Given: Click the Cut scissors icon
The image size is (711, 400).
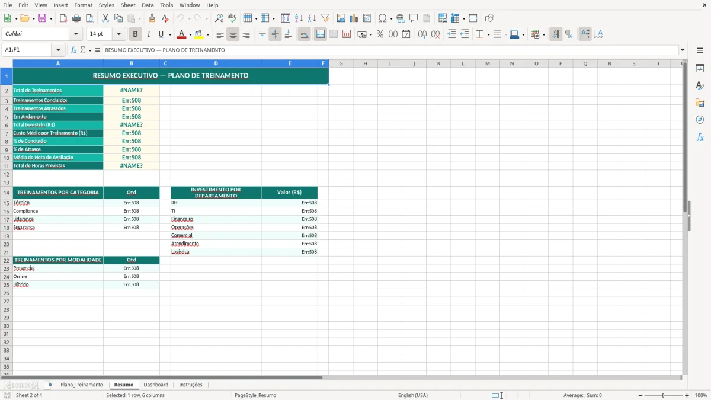Looking at the screenshot, I should [x=105, y=18].
